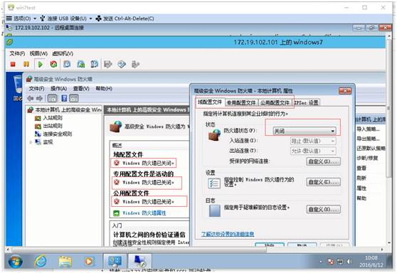Open firewall window 文件(F) menu
This screenshot has height=273, width=397.
[36, 89]
